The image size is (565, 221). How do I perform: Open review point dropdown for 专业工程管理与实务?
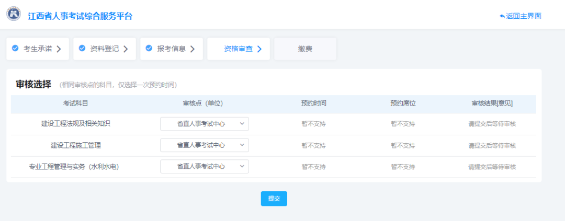coord(205,166)
